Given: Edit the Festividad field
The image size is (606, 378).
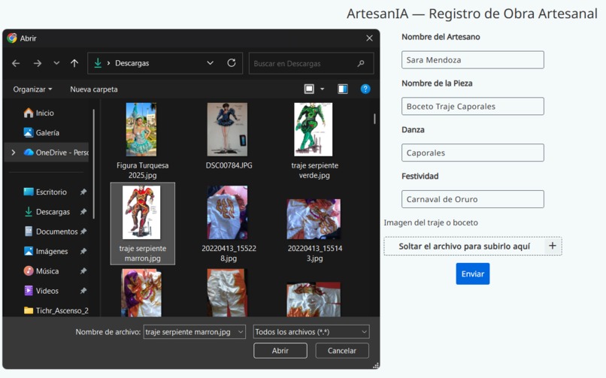Looking at the screenshot, I should [473, 199].
